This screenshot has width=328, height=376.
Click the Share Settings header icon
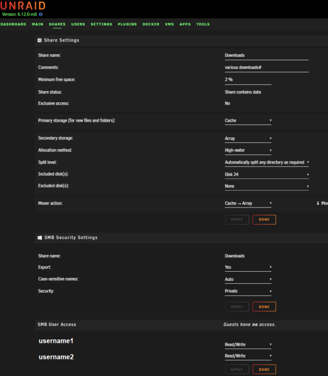(x=40, y=40)
